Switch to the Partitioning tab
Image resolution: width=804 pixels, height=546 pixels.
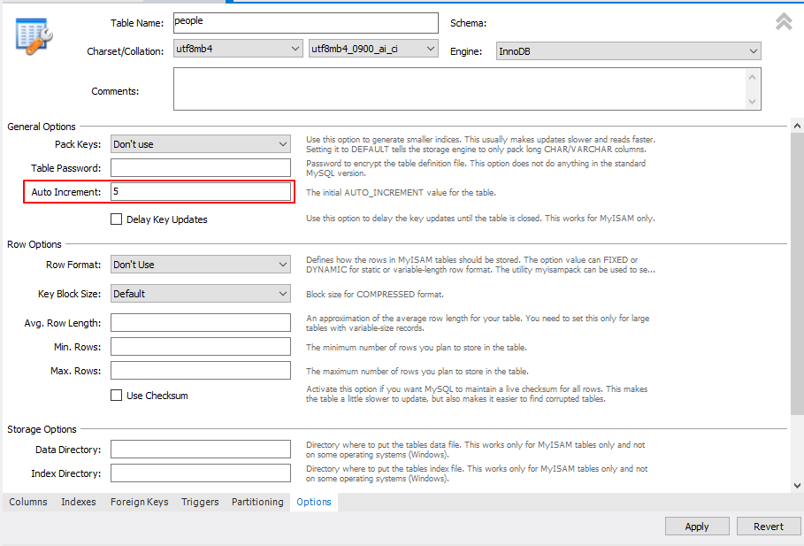click(257, 502)
